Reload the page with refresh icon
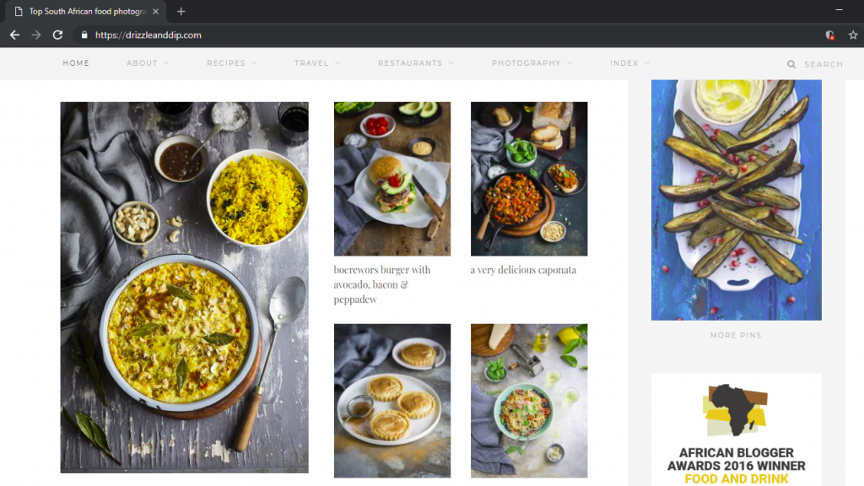864x486 pixels. pyautogui.click(x=57, y=35)
